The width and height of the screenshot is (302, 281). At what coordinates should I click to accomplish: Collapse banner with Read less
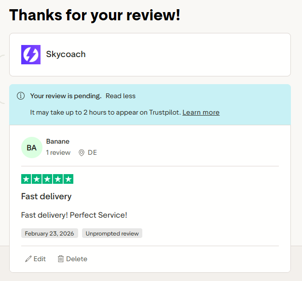[121, 96]
